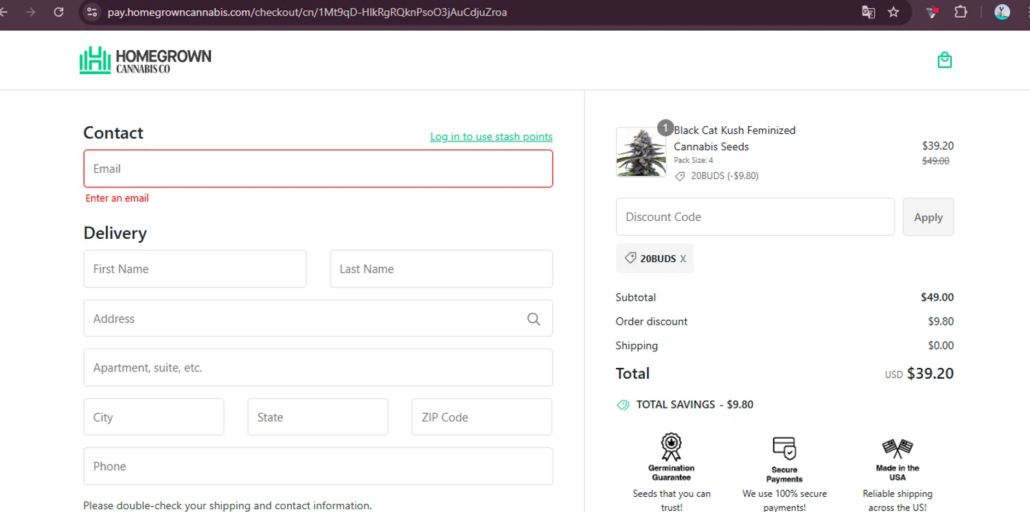The height and width of the screenshot is (512, 1030).
Task: Click the Shipping value $0.00
Action: [x=941, y=345]
